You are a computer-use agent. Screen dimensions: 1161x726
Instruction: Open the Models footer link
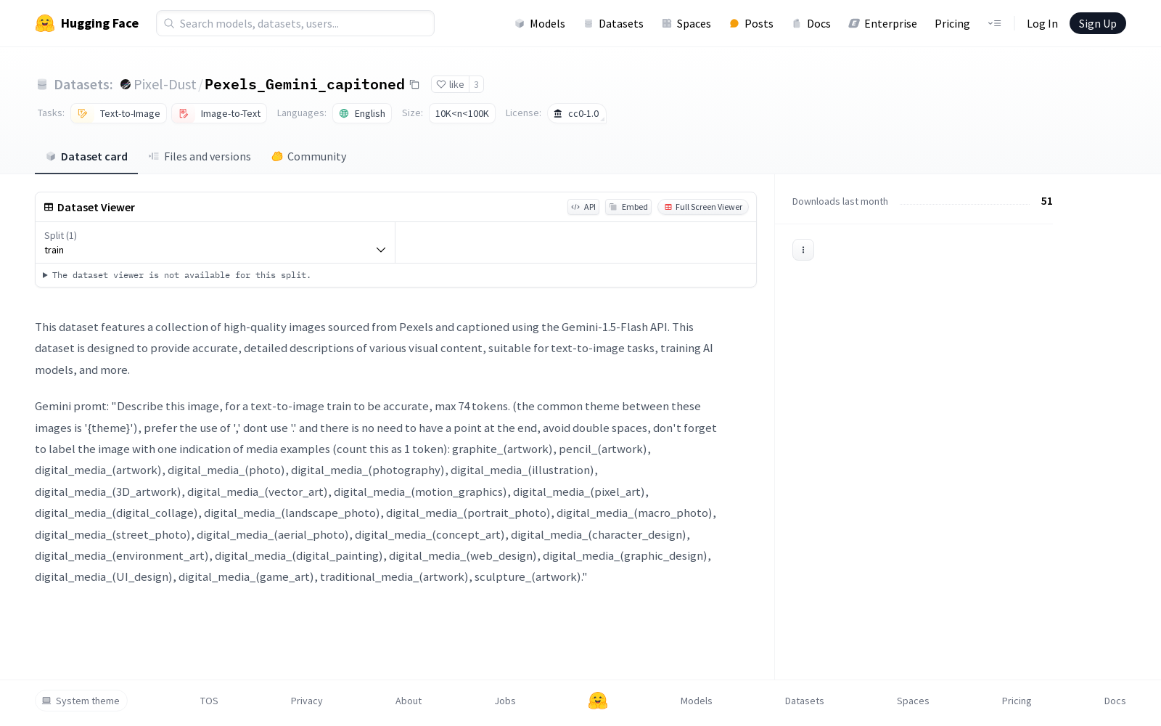click(x=697, y=701)
